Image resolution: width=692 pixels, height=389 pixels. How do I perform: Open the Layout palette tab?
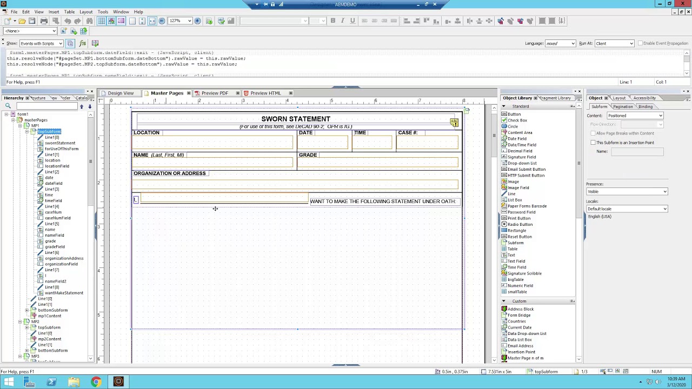point(619,98)
